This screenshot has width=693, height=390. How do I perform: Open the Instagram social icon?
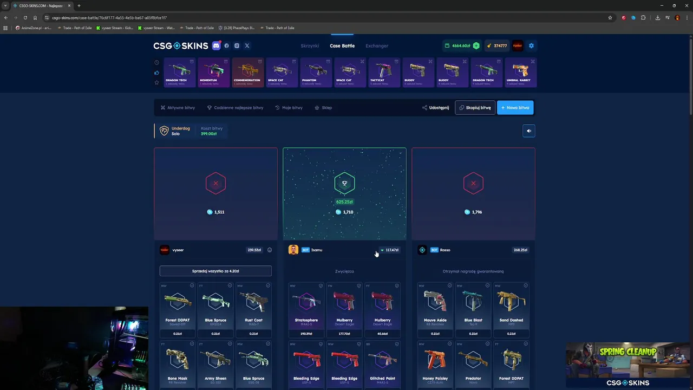[x=237, y=45]
